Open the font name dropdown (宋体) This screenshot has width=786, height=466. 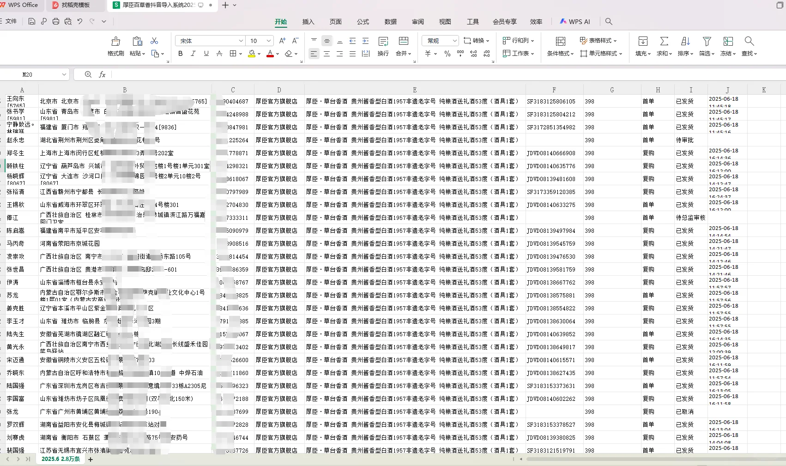tap(241, 41)
